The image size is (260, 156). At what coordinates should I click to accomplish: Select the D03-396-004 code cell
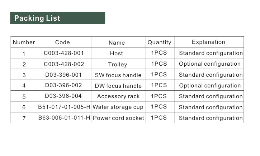click(63, 96)
